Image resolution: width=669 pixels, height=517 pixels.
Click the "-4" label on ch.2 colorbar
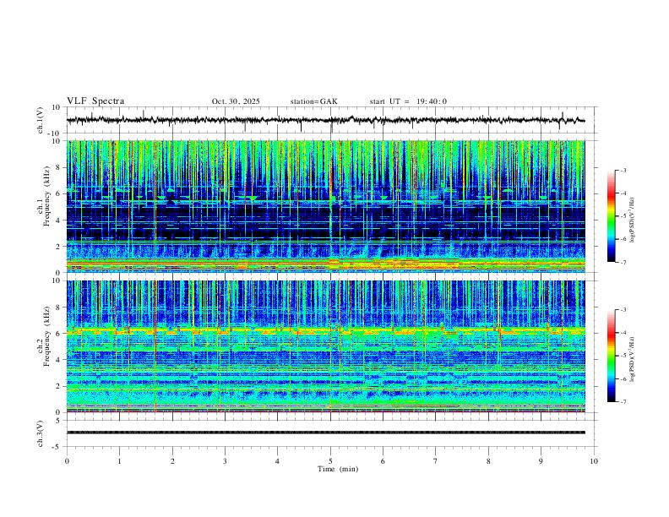(x=623, y=333)
